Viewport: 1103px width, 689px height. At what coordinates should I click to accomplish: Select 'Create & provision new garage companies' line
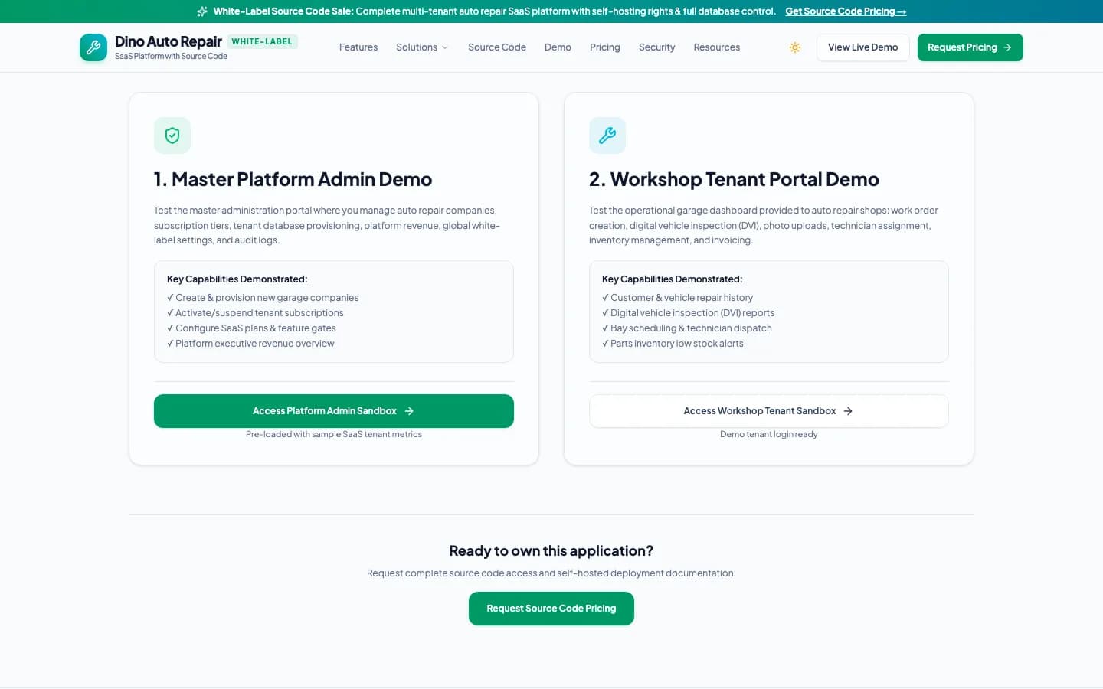tap(263, 298)
